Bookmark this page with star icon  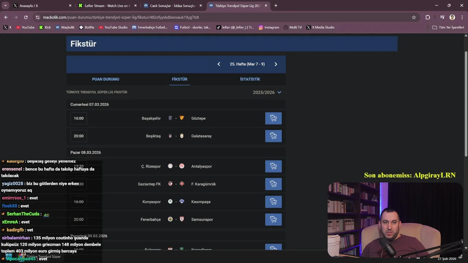click(414, 17)
